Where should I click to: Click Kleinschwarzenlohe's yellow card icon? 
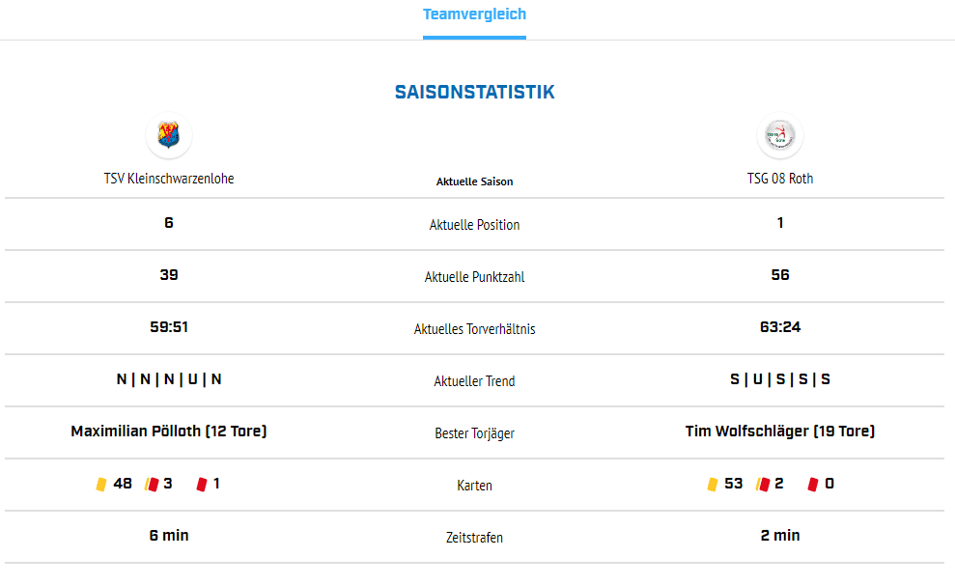pyautogui.click(x=101, y=485)
